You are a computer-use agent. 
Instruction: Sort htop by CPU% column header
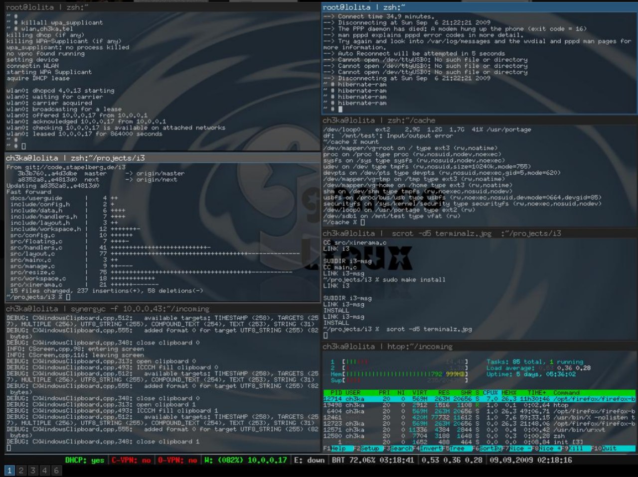pyautogui.click(x=490, y=392)
